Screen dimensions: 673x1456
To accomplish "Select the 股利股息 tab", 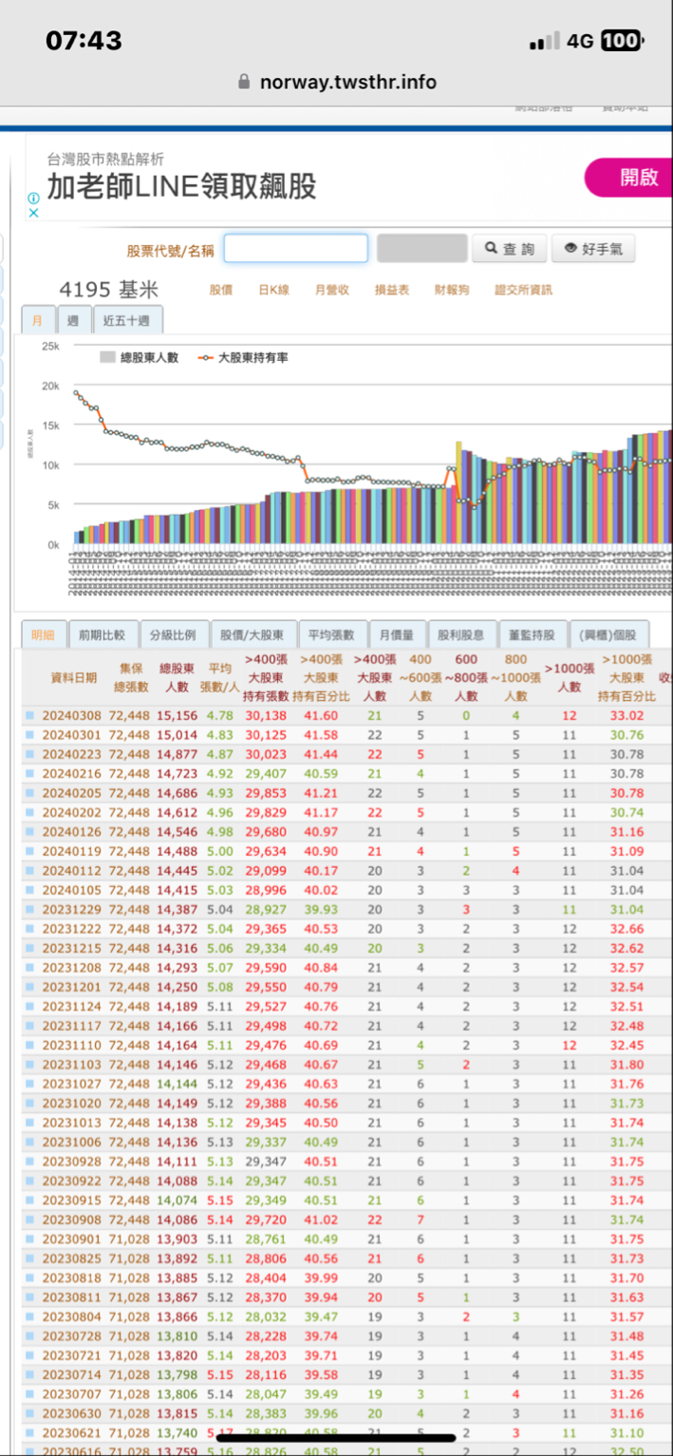I will [x=461, y=634].
